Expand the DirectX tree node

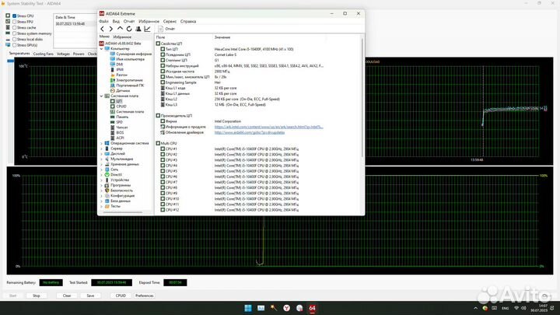click(x=101, y=175)
